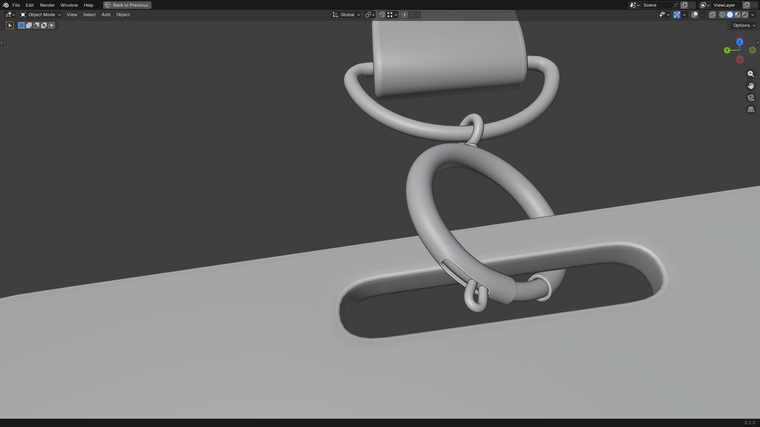Switch to rendered viewport shading
The image size is (760, 427).
pos(745,15)
